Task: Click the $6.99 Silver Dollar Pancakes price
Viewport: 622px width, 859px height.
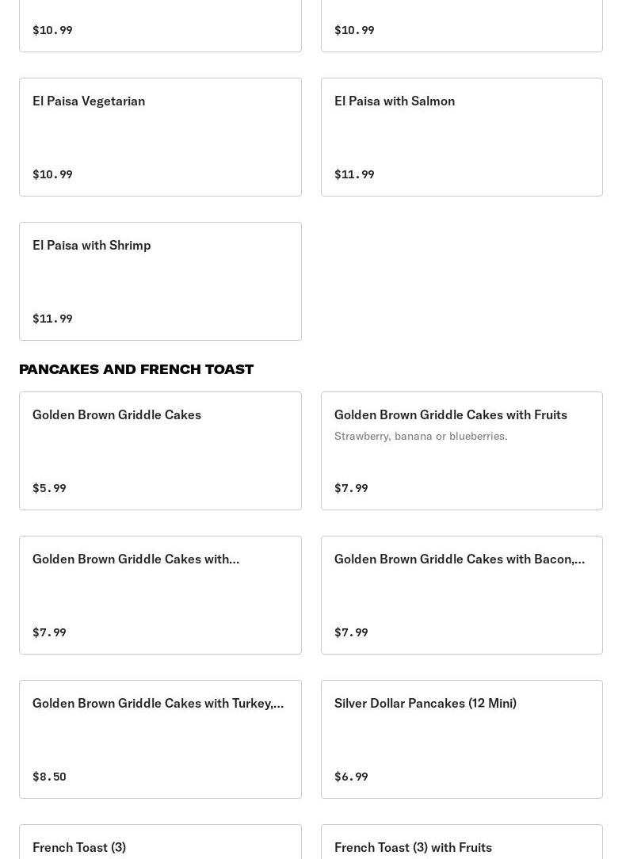Action: pos(351,777)
